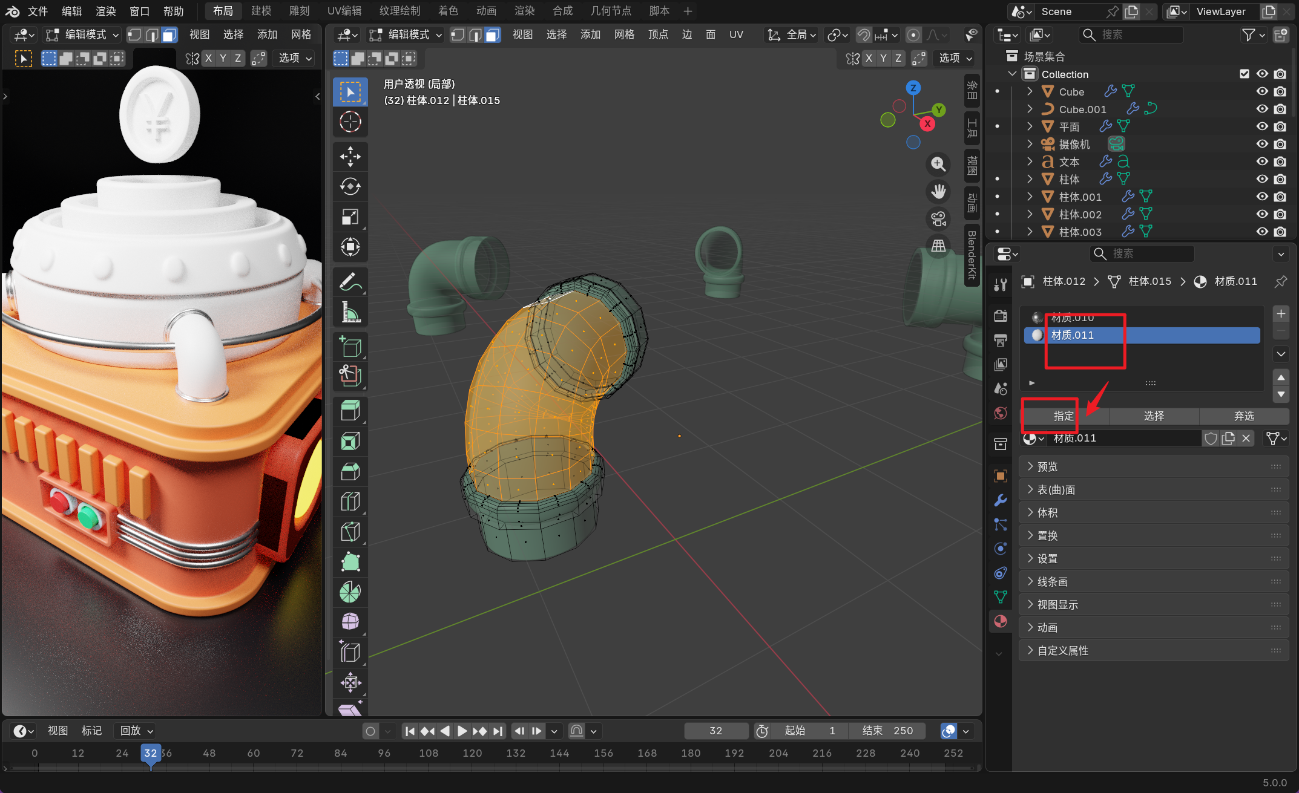Screen dimensions: 1299x793
Task: Uncheck the Collection exclude checkbox
Action: point(1245,74)
